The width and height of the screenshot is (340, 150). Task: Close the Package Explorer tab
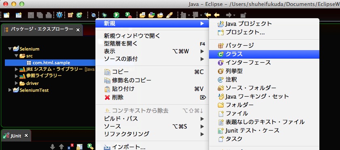(78, 30)
